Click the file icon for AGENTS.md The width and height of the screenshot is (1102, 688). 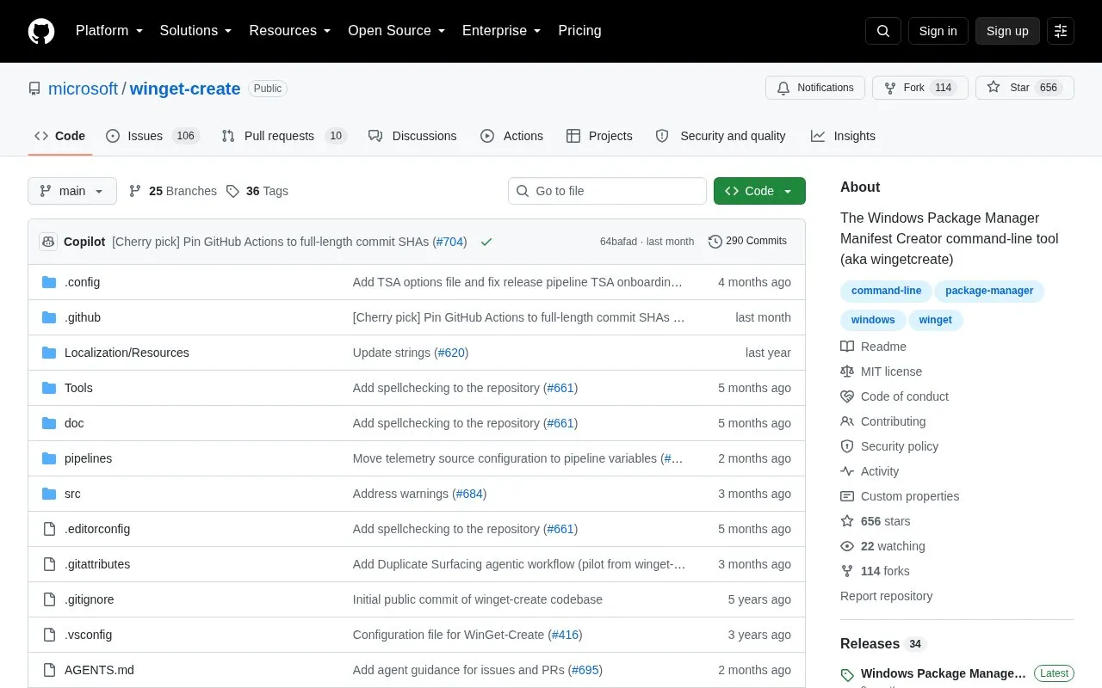pos(49,670)
